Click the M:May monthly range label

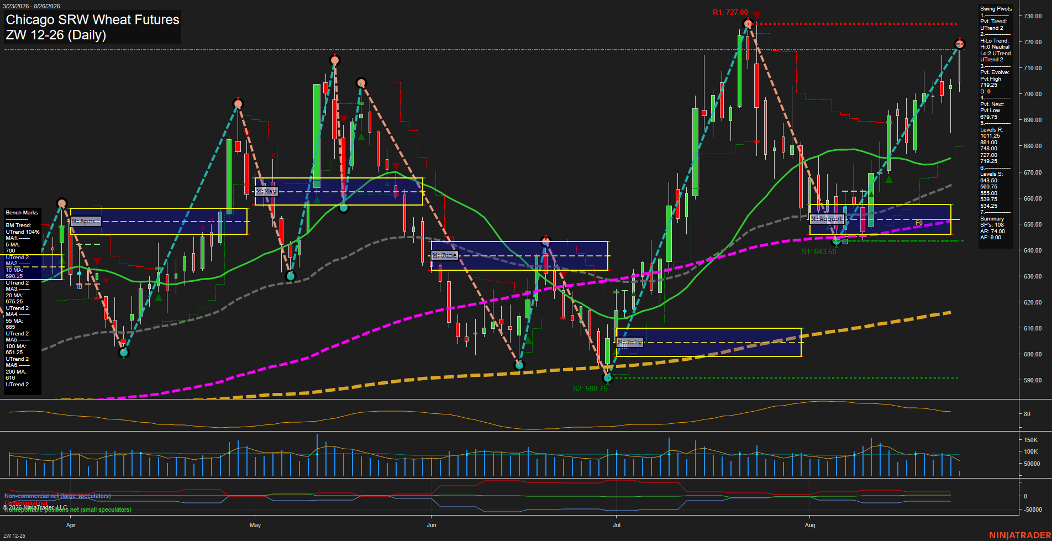[x=266, y=191]
